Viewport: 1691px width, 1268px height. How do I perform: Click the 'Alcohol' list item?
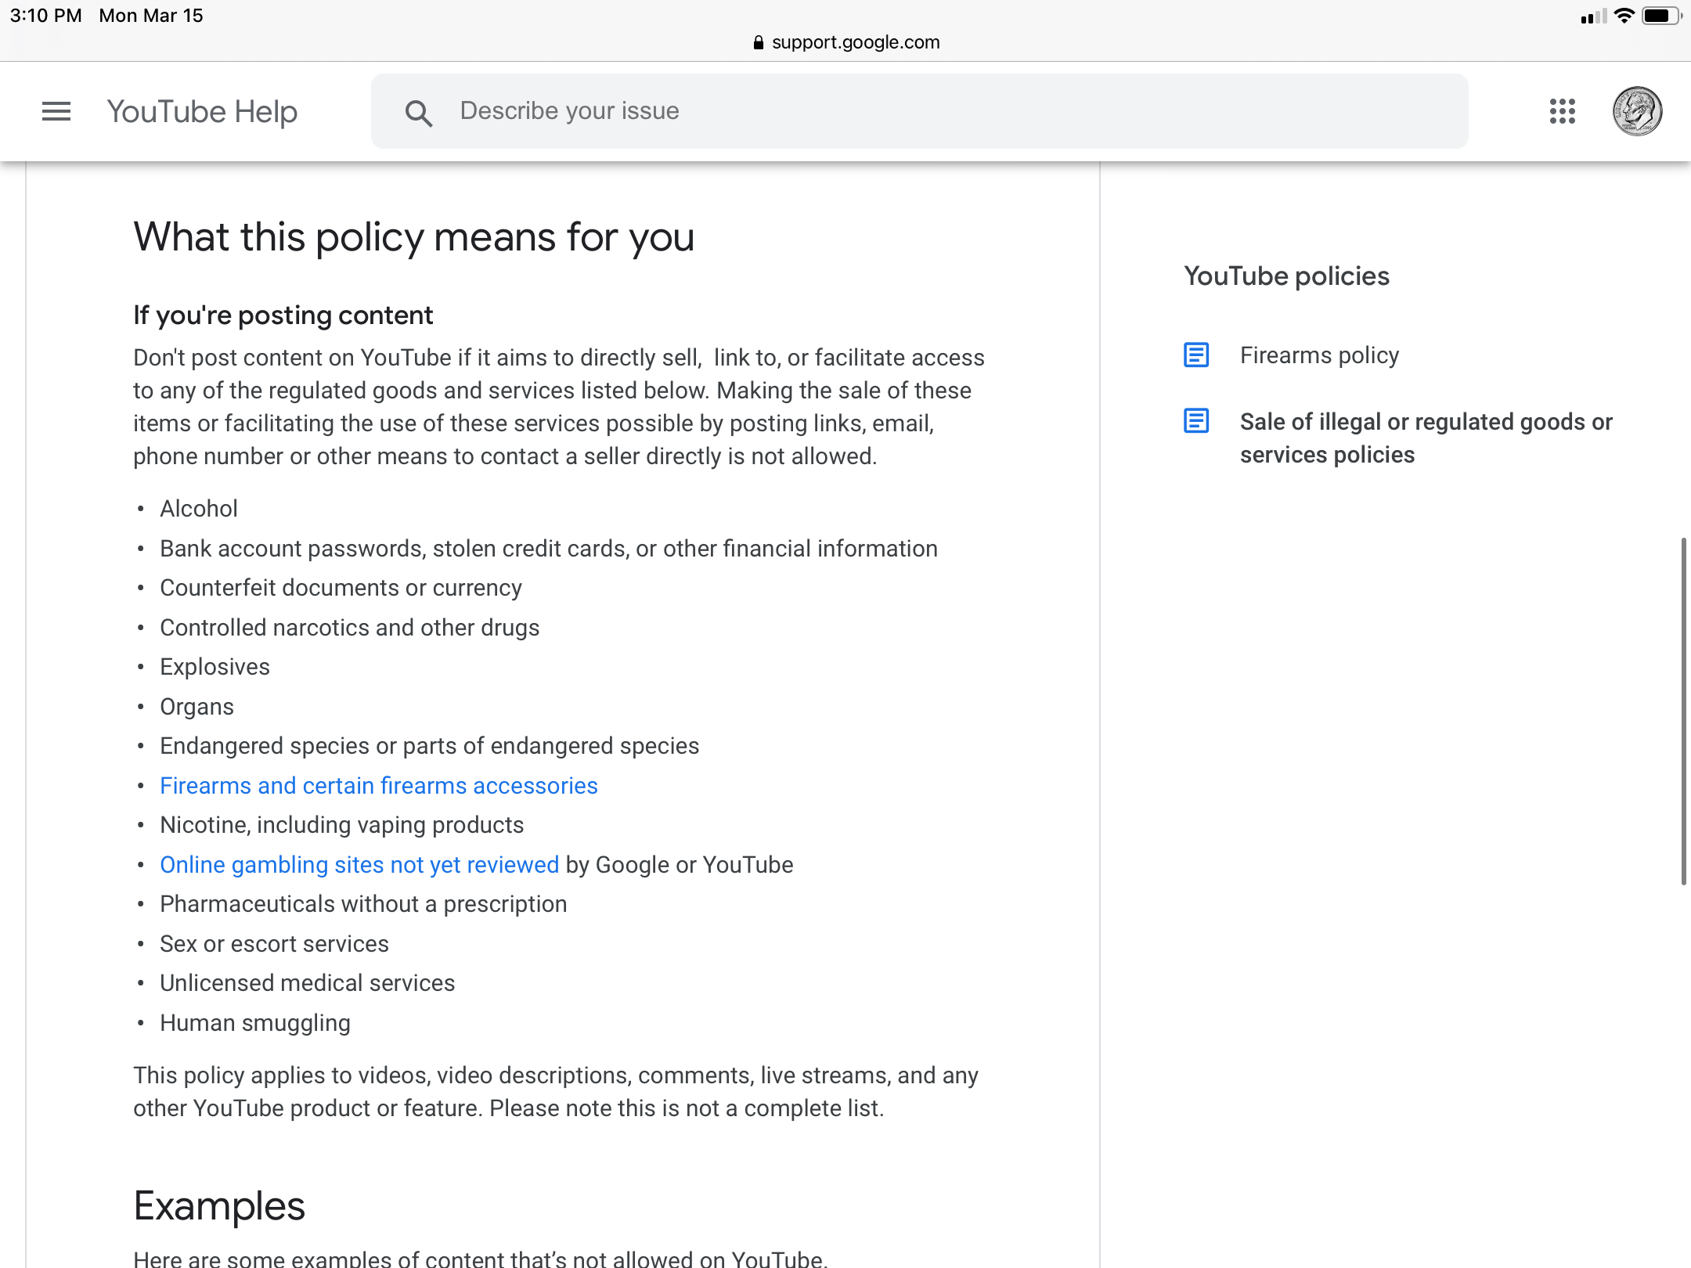pyautogui.click(x=199, y=509)
